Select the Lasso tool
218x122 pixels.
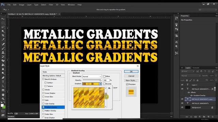pos(3,27)
